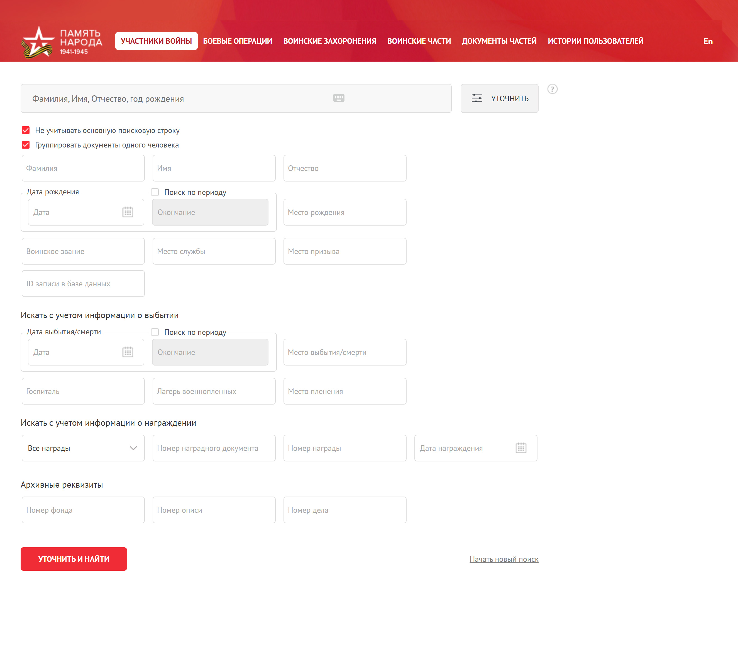Uncheck 'Не учитывать основную поисковую строку'
This screenshot has width=738, height=646.
[x=26, y=130]
